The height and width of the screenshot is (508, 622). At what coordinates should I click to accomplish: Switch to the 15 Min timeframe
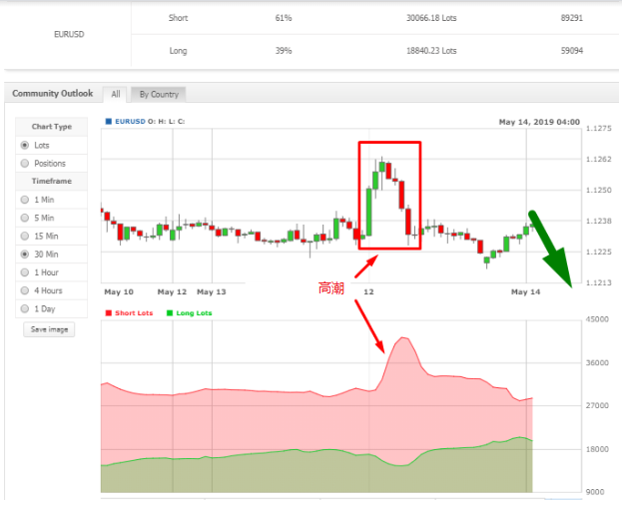pos(25,236)
